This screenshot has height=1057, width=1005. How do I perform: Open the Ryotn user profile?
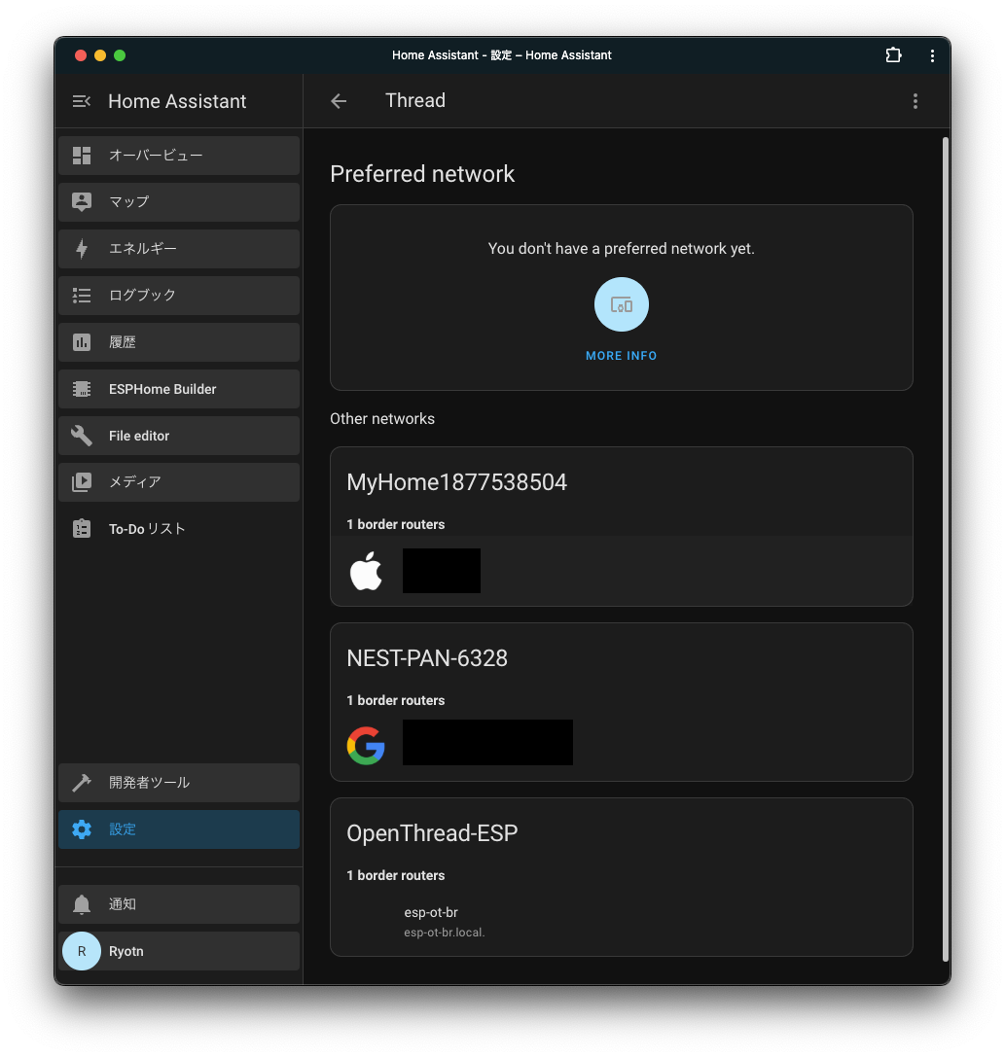pyautogui.click(x=179, y=951)
